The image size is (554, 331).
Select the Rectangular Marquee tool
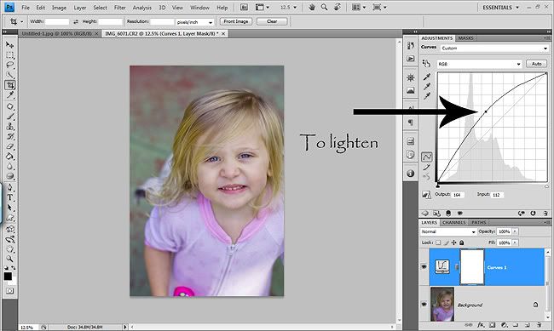pos(9,55)
